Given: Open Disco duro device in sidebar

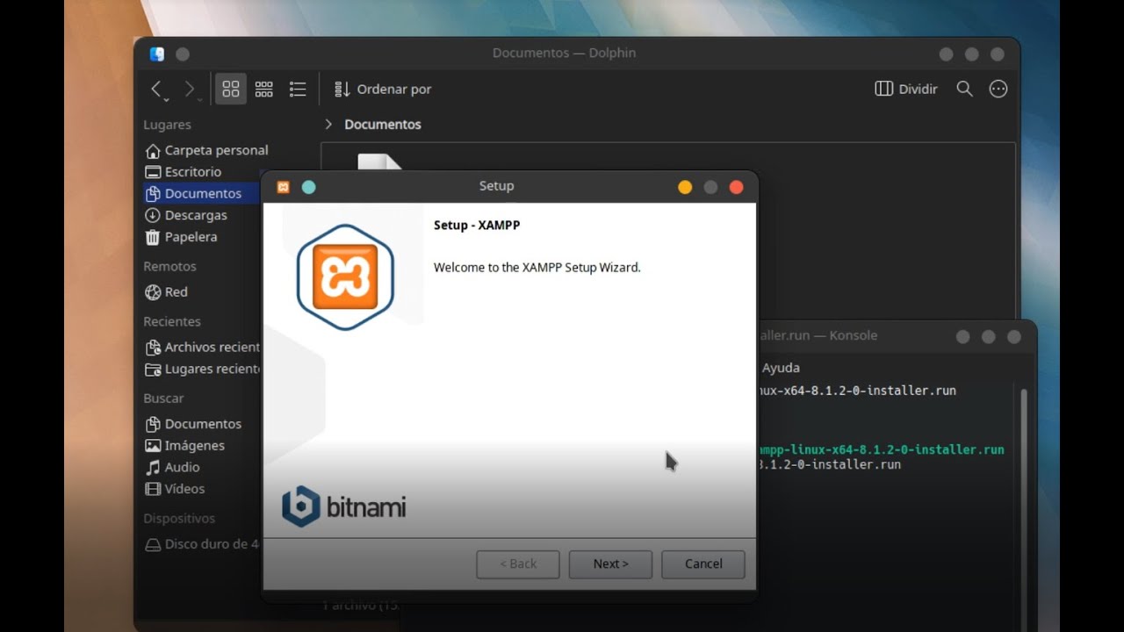Looking at the screenshot, I should tap(202, 543).
